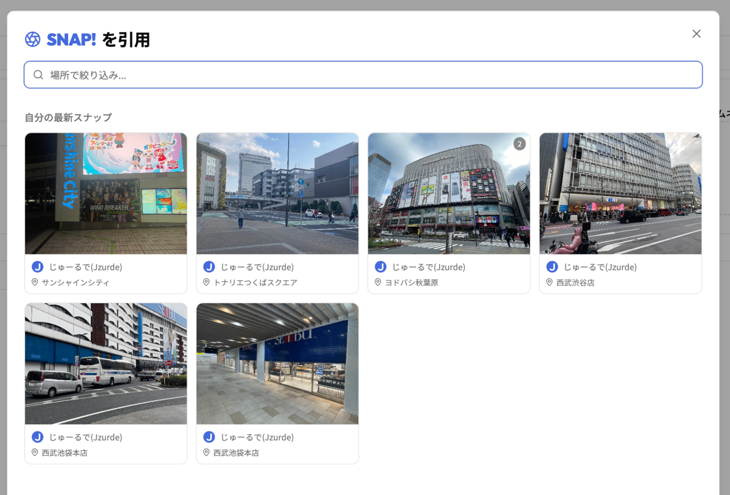This screenshot has height=495, width=730.
Task: Click the 自分の最新スナップ section heading
Action: coord(68,117)
